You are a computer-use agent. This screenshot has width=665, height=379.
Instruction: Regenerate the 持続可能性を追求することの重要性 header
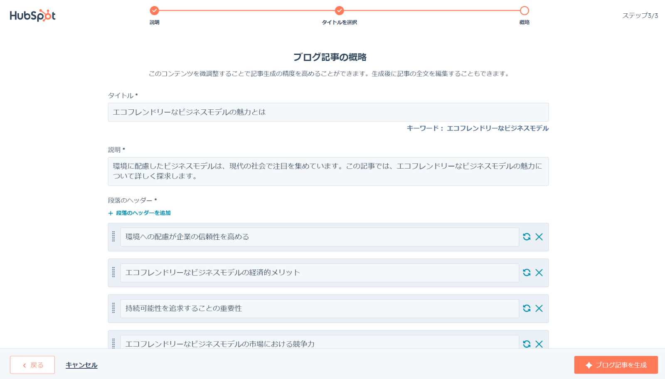[527, 308]
